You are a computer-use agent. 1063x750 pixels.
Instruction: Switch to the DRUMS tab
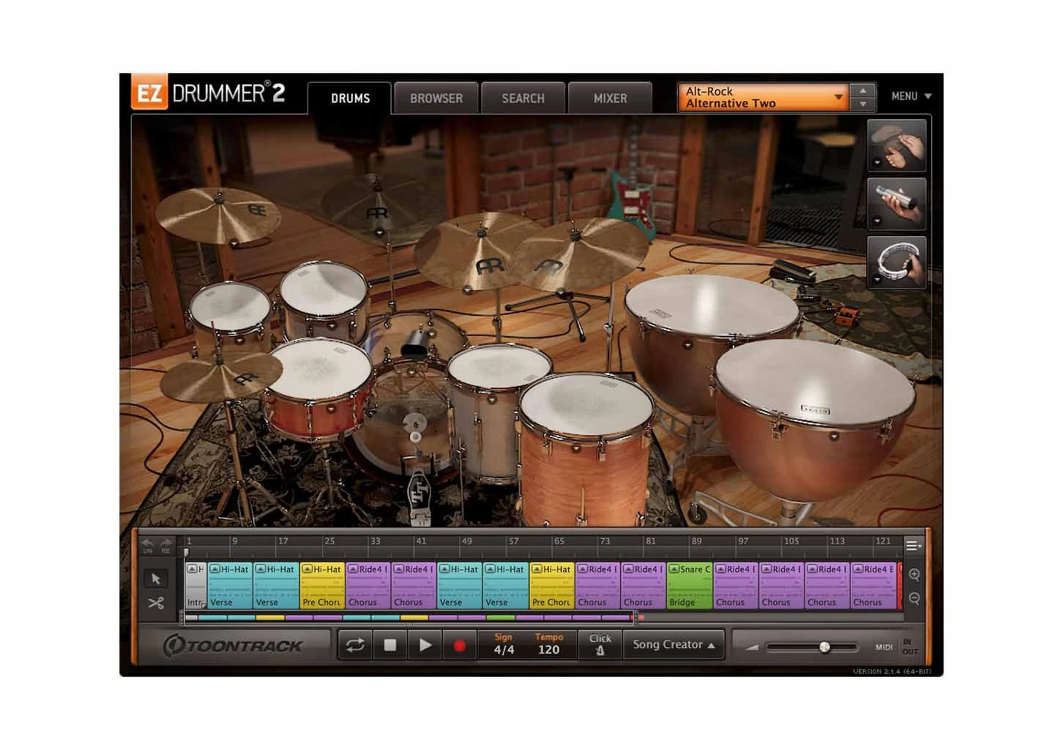(350, 99)
